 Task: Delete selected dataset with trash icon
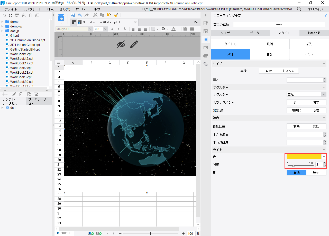(x=21, y=94)
